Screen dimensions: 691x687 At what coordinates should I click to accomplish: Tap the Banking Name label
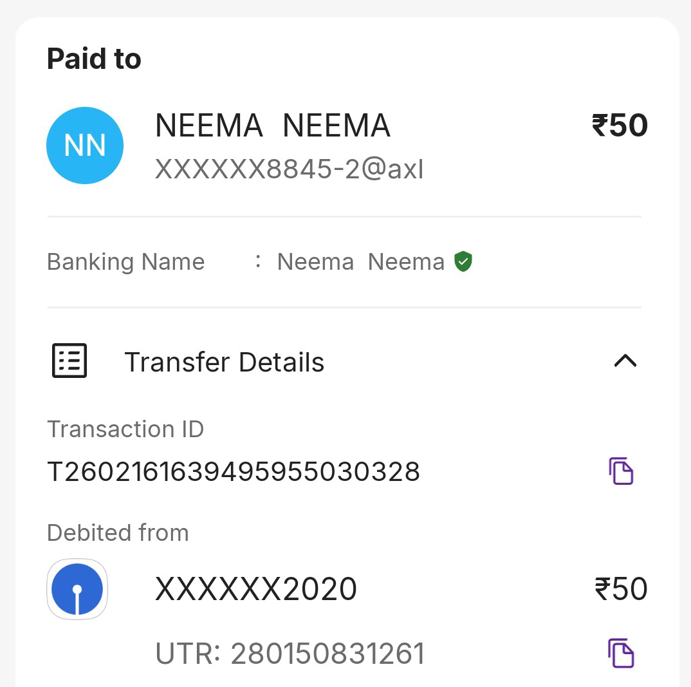click(126, 262)
